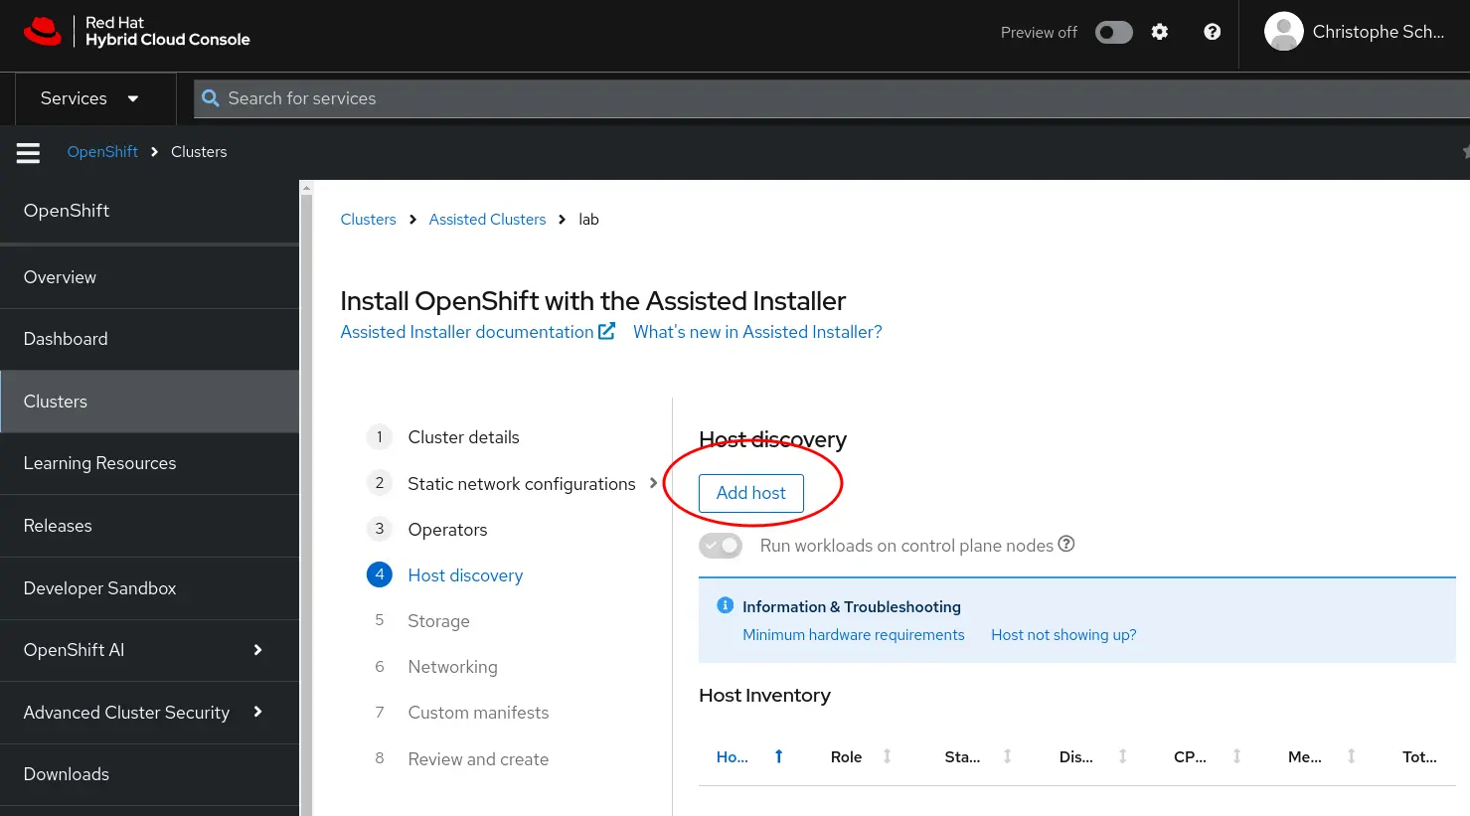Viewport: 1470px width, 816px height.
Task: Go to wizard step Cluster details
Action: point(463,437)
